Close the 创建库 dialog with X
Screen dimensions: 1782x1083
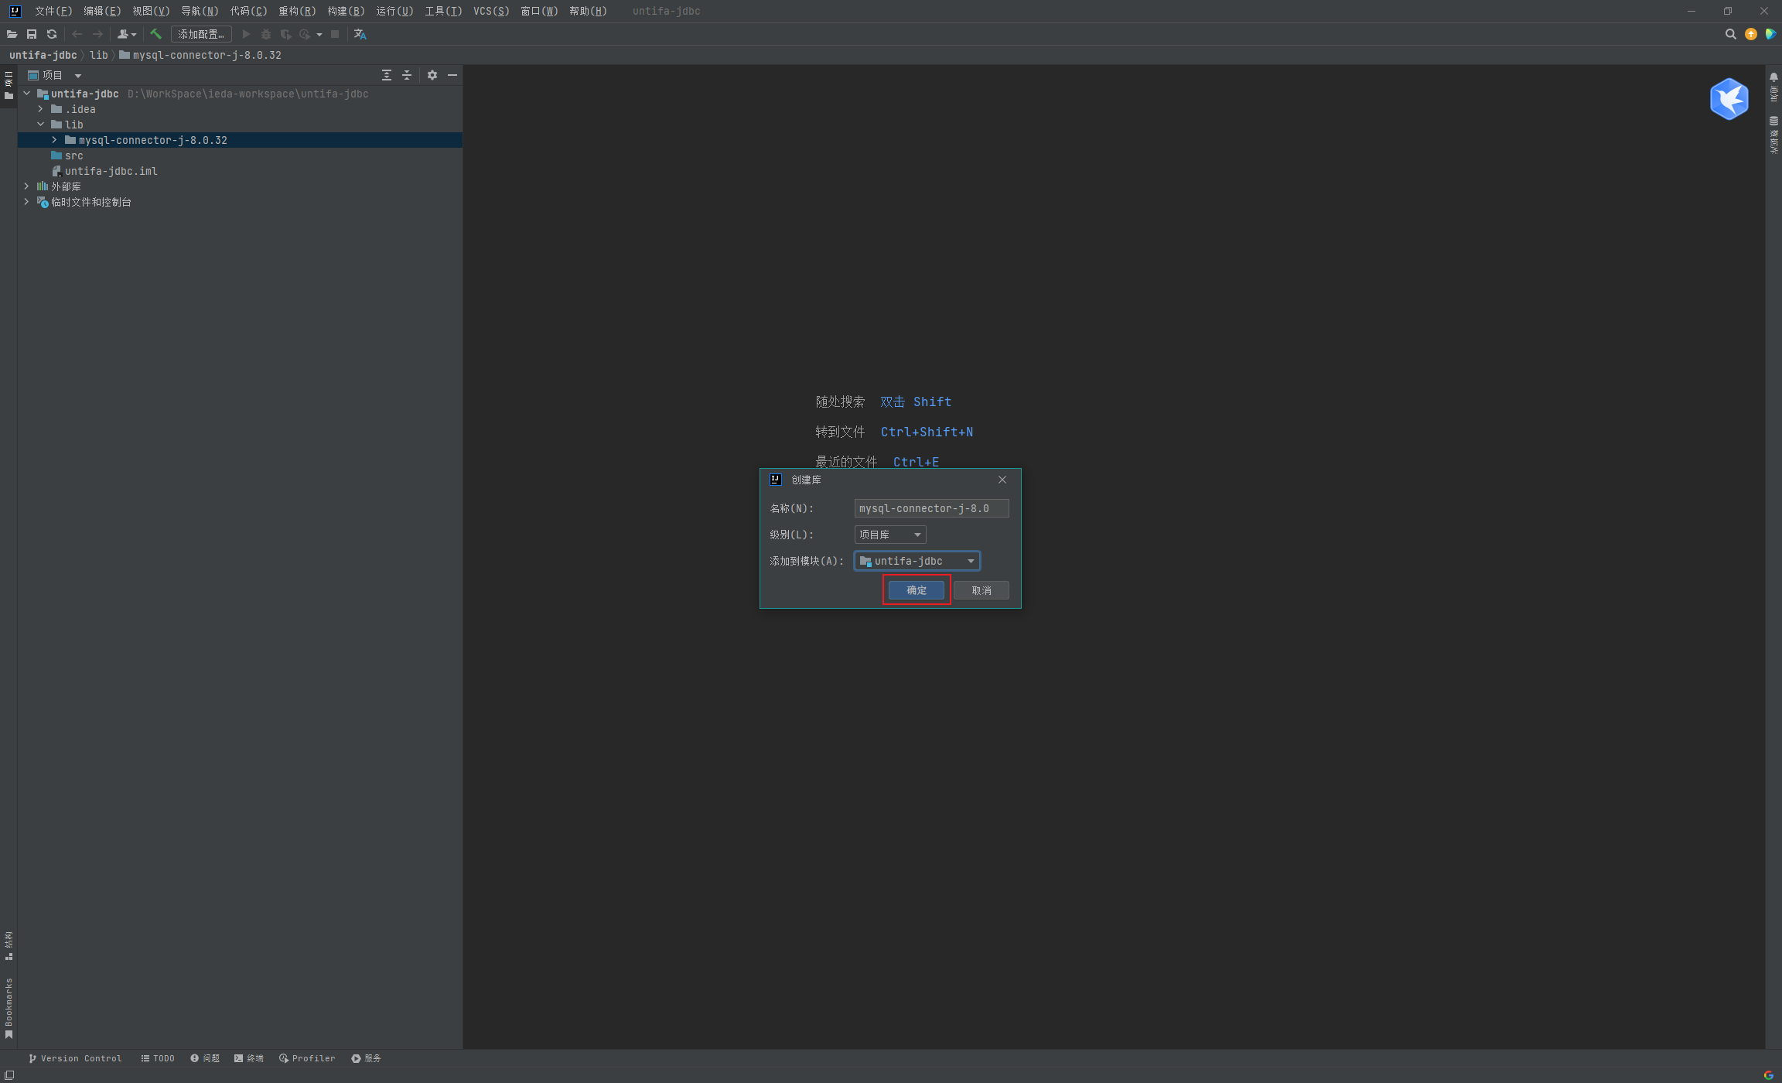pos(1002,480)
